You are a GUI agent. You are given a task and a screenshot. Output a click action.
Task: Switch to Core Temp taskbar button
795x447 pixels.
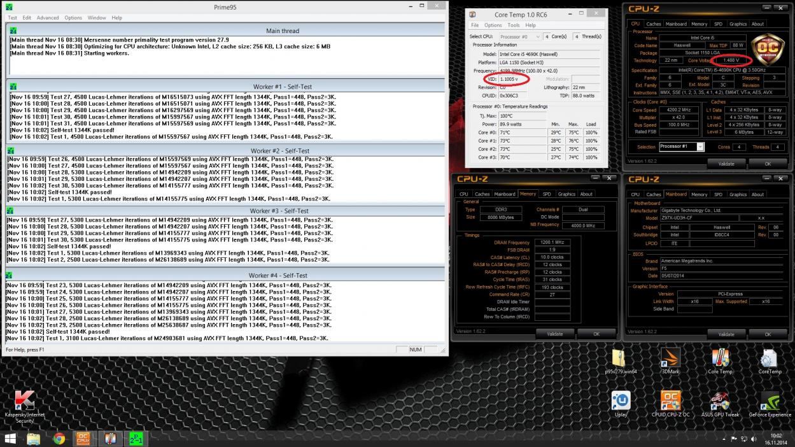(110, 439)
